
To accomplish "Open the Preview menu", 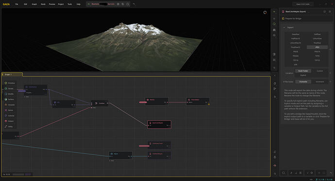I will click(x=52, y=4).
